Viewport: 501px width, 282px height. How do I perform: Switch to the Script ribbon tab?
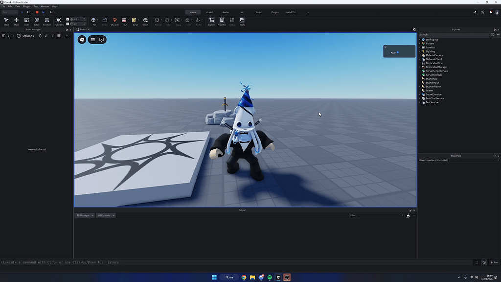(x=258, y=12)
